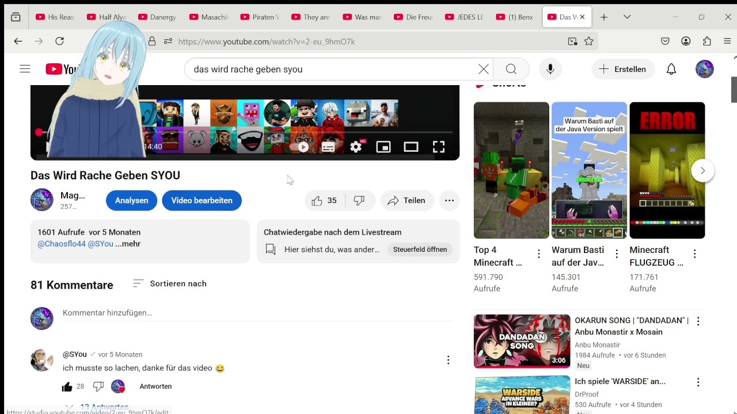Open the YouTube hamburger guide menu

[x=25, y=69]
